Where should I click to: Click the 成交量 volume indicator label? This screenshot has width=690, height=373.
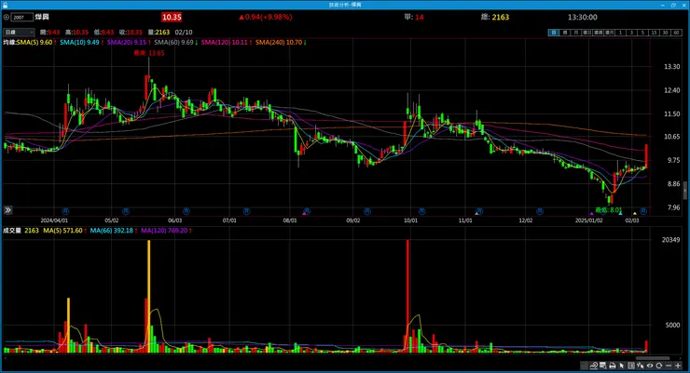point(12,231)
